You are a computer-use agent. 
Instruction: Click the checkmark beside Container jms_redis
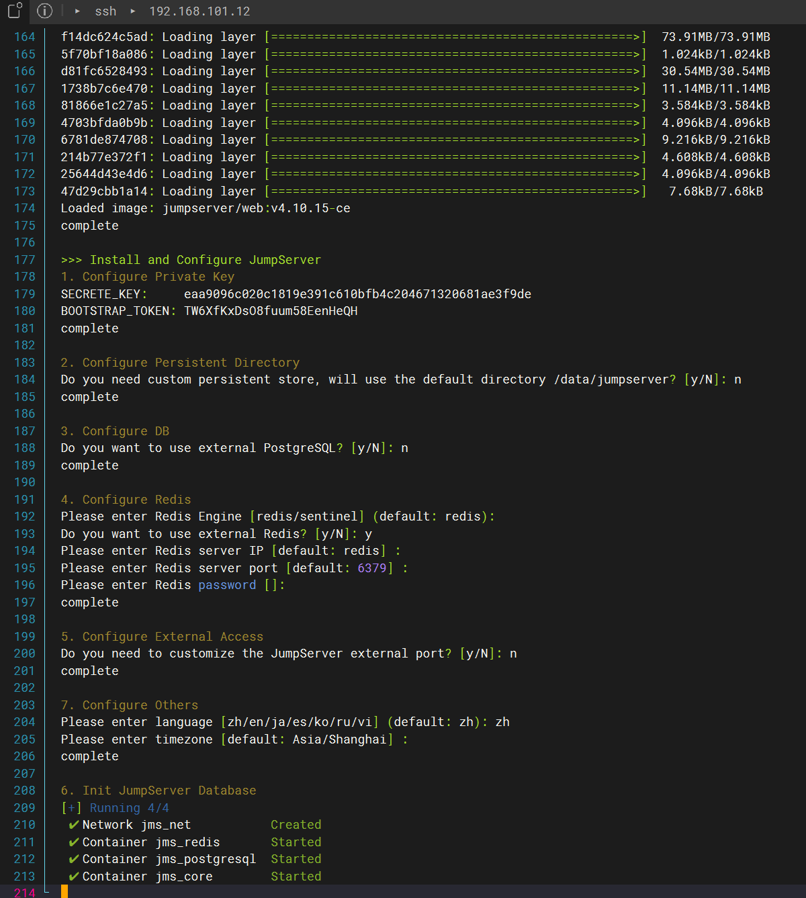click(x=74, y=842)
